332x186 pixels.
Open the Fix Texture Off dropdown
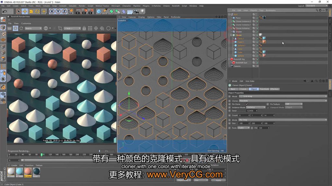pyautogui.click(x=294, y=104)
